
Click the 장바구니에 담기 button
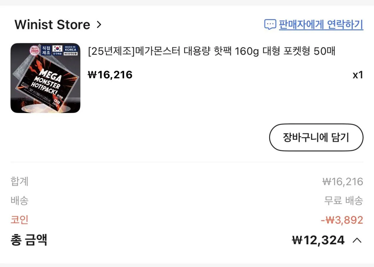click(x=316, y=137)
